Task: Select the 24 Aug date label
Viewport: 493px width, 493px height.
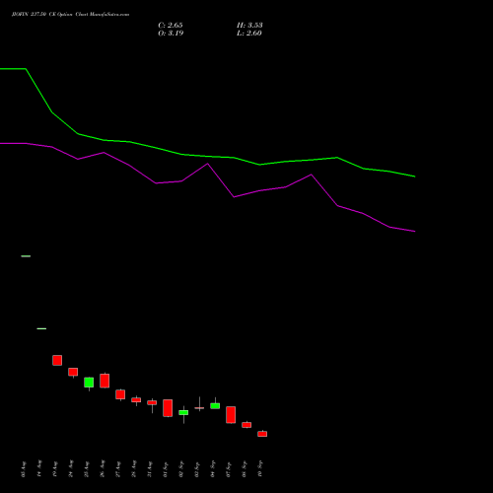Action: (71, 469)
